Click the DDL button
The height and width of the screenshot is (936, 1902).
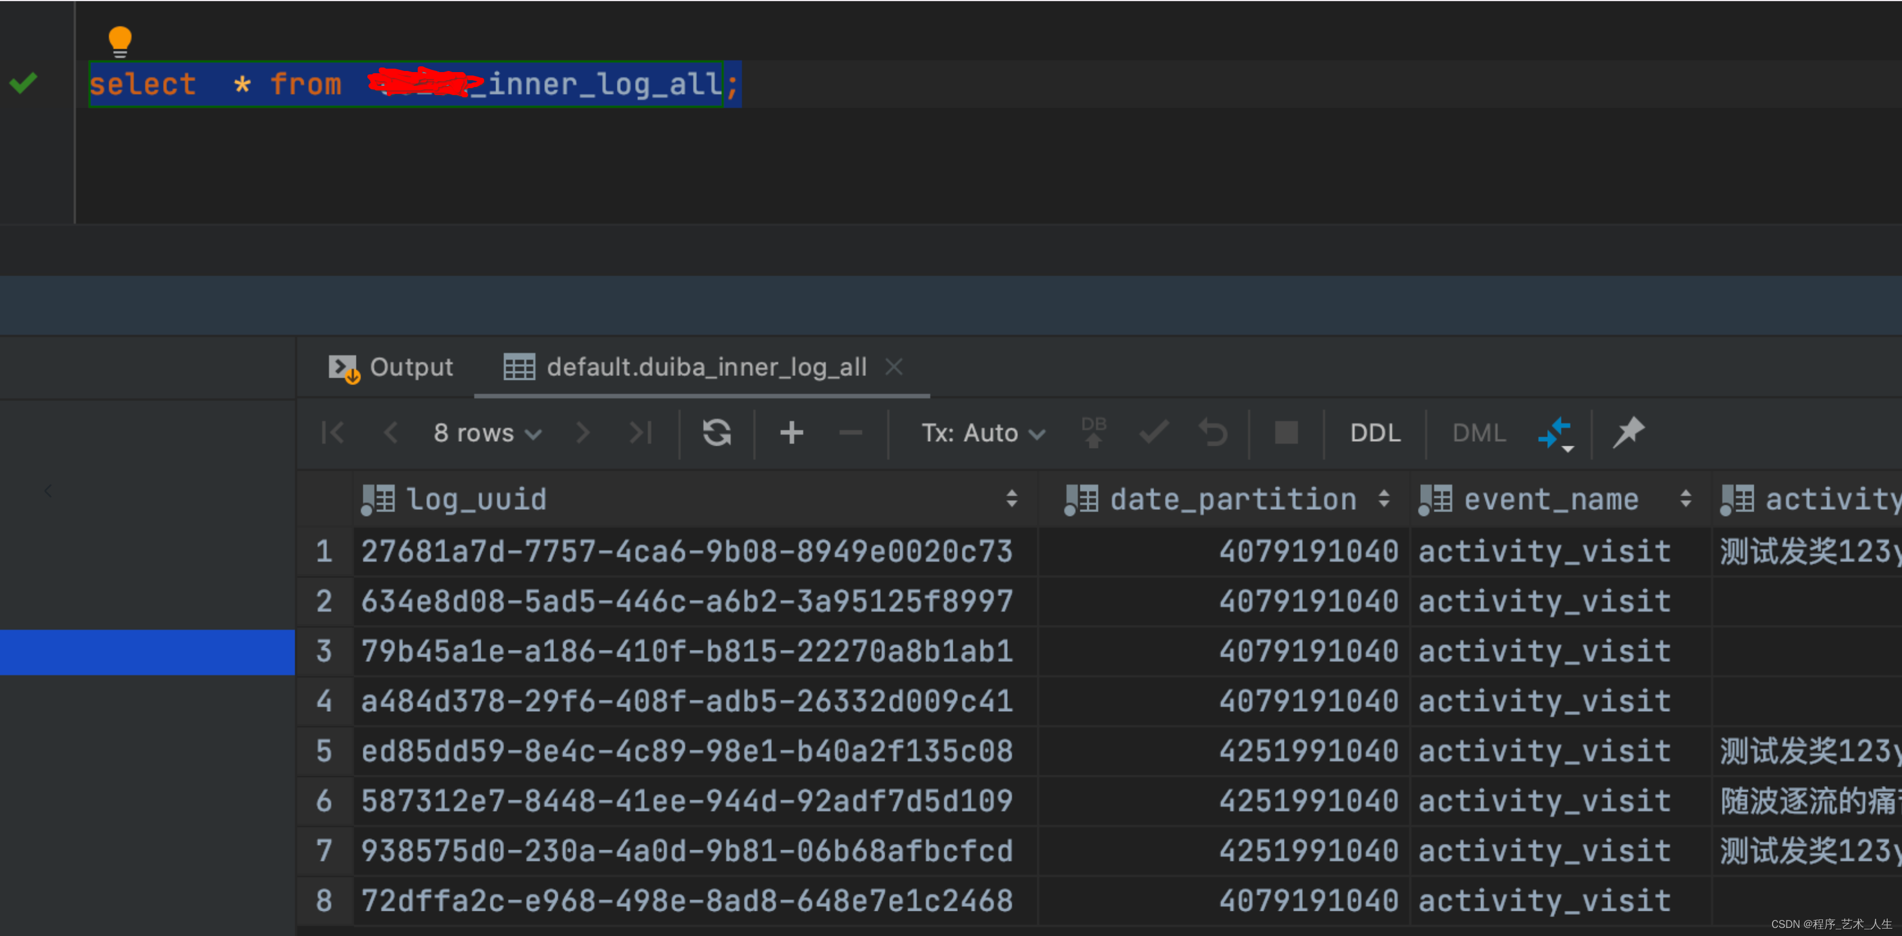click(x=1375, y=433)
